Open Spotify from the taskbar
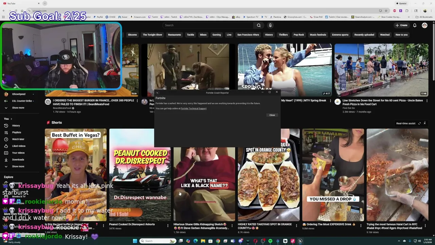Image resolution: width=435 pixels, height=245 pixels. click(x=270, y=241)
